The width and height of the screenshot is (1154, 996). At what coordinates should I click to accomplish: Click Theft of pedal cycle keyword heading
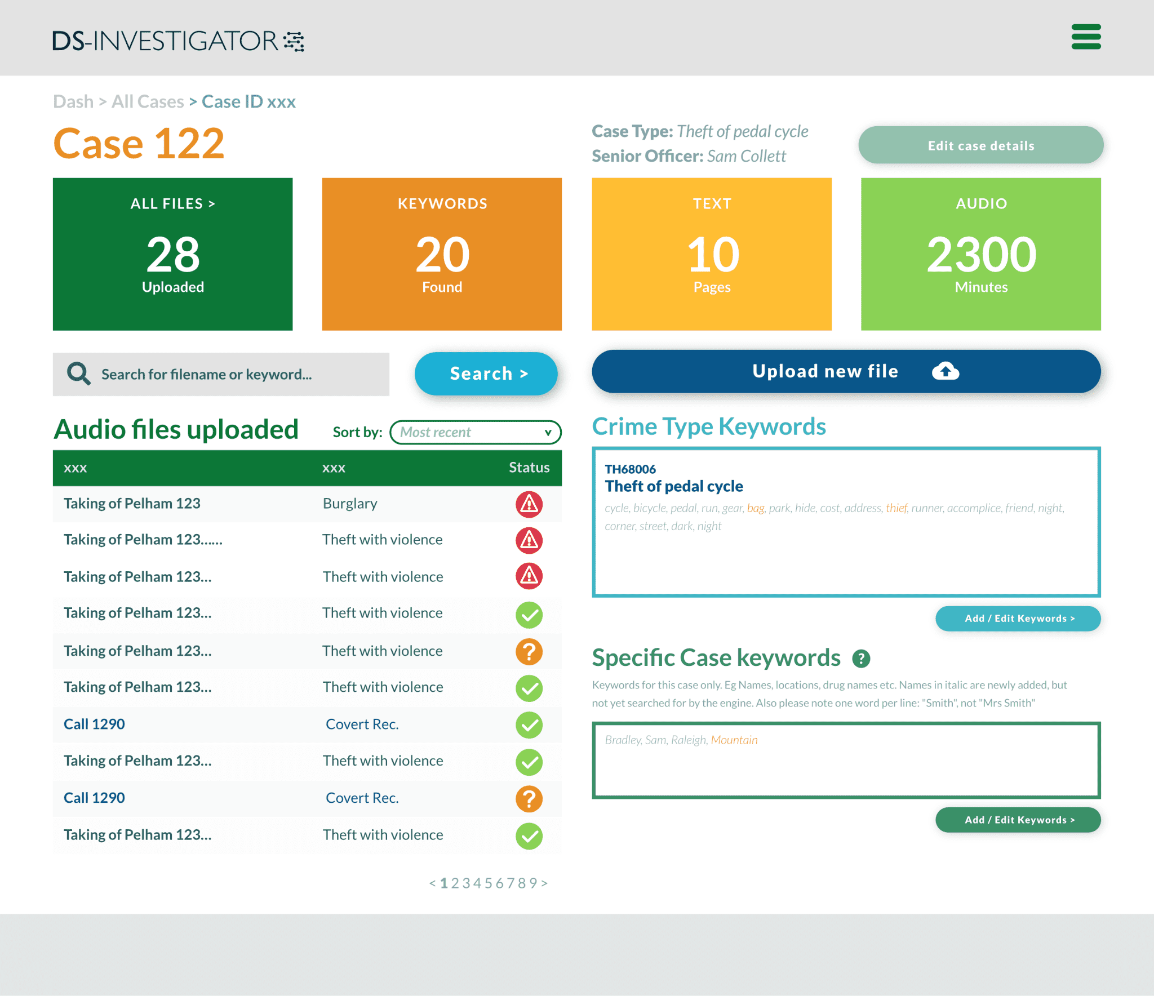coord(674,486)
